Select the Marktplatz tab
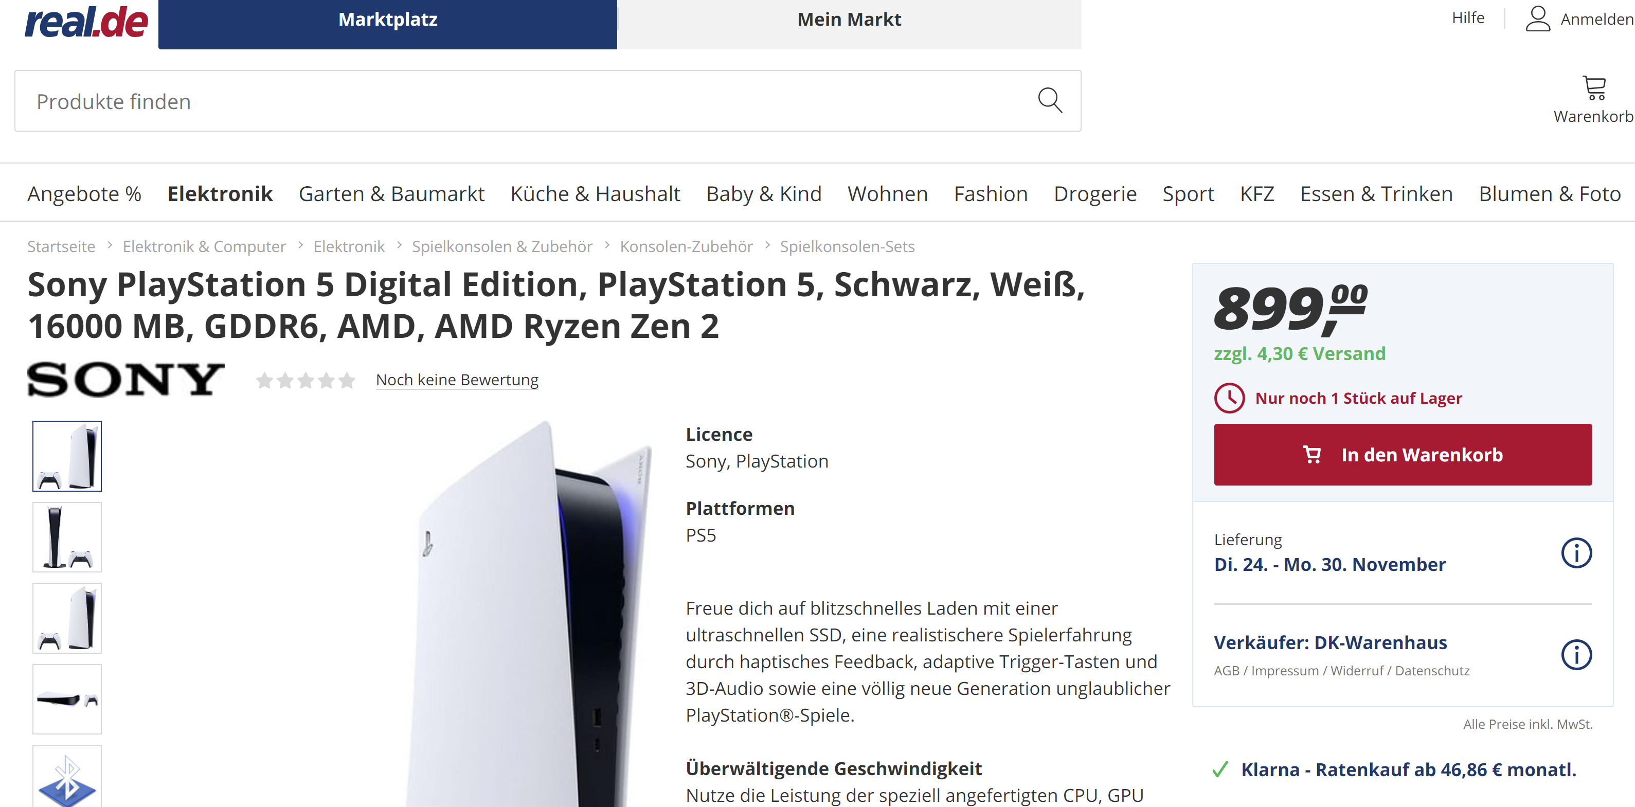Screen dimensions: 1635x807 pyautogui.click(x=387, y=21)
